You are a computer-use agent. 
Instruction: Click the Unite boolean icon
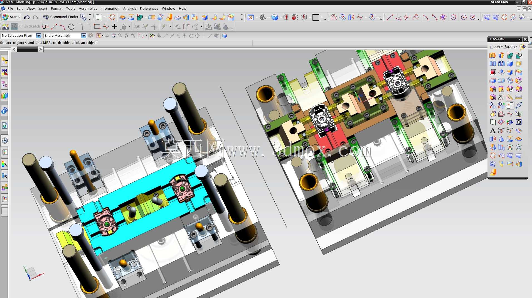140,17
